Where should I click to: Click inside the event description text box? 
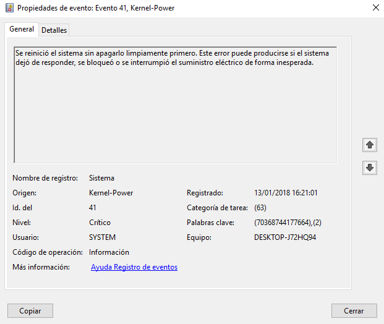(175, 105)
